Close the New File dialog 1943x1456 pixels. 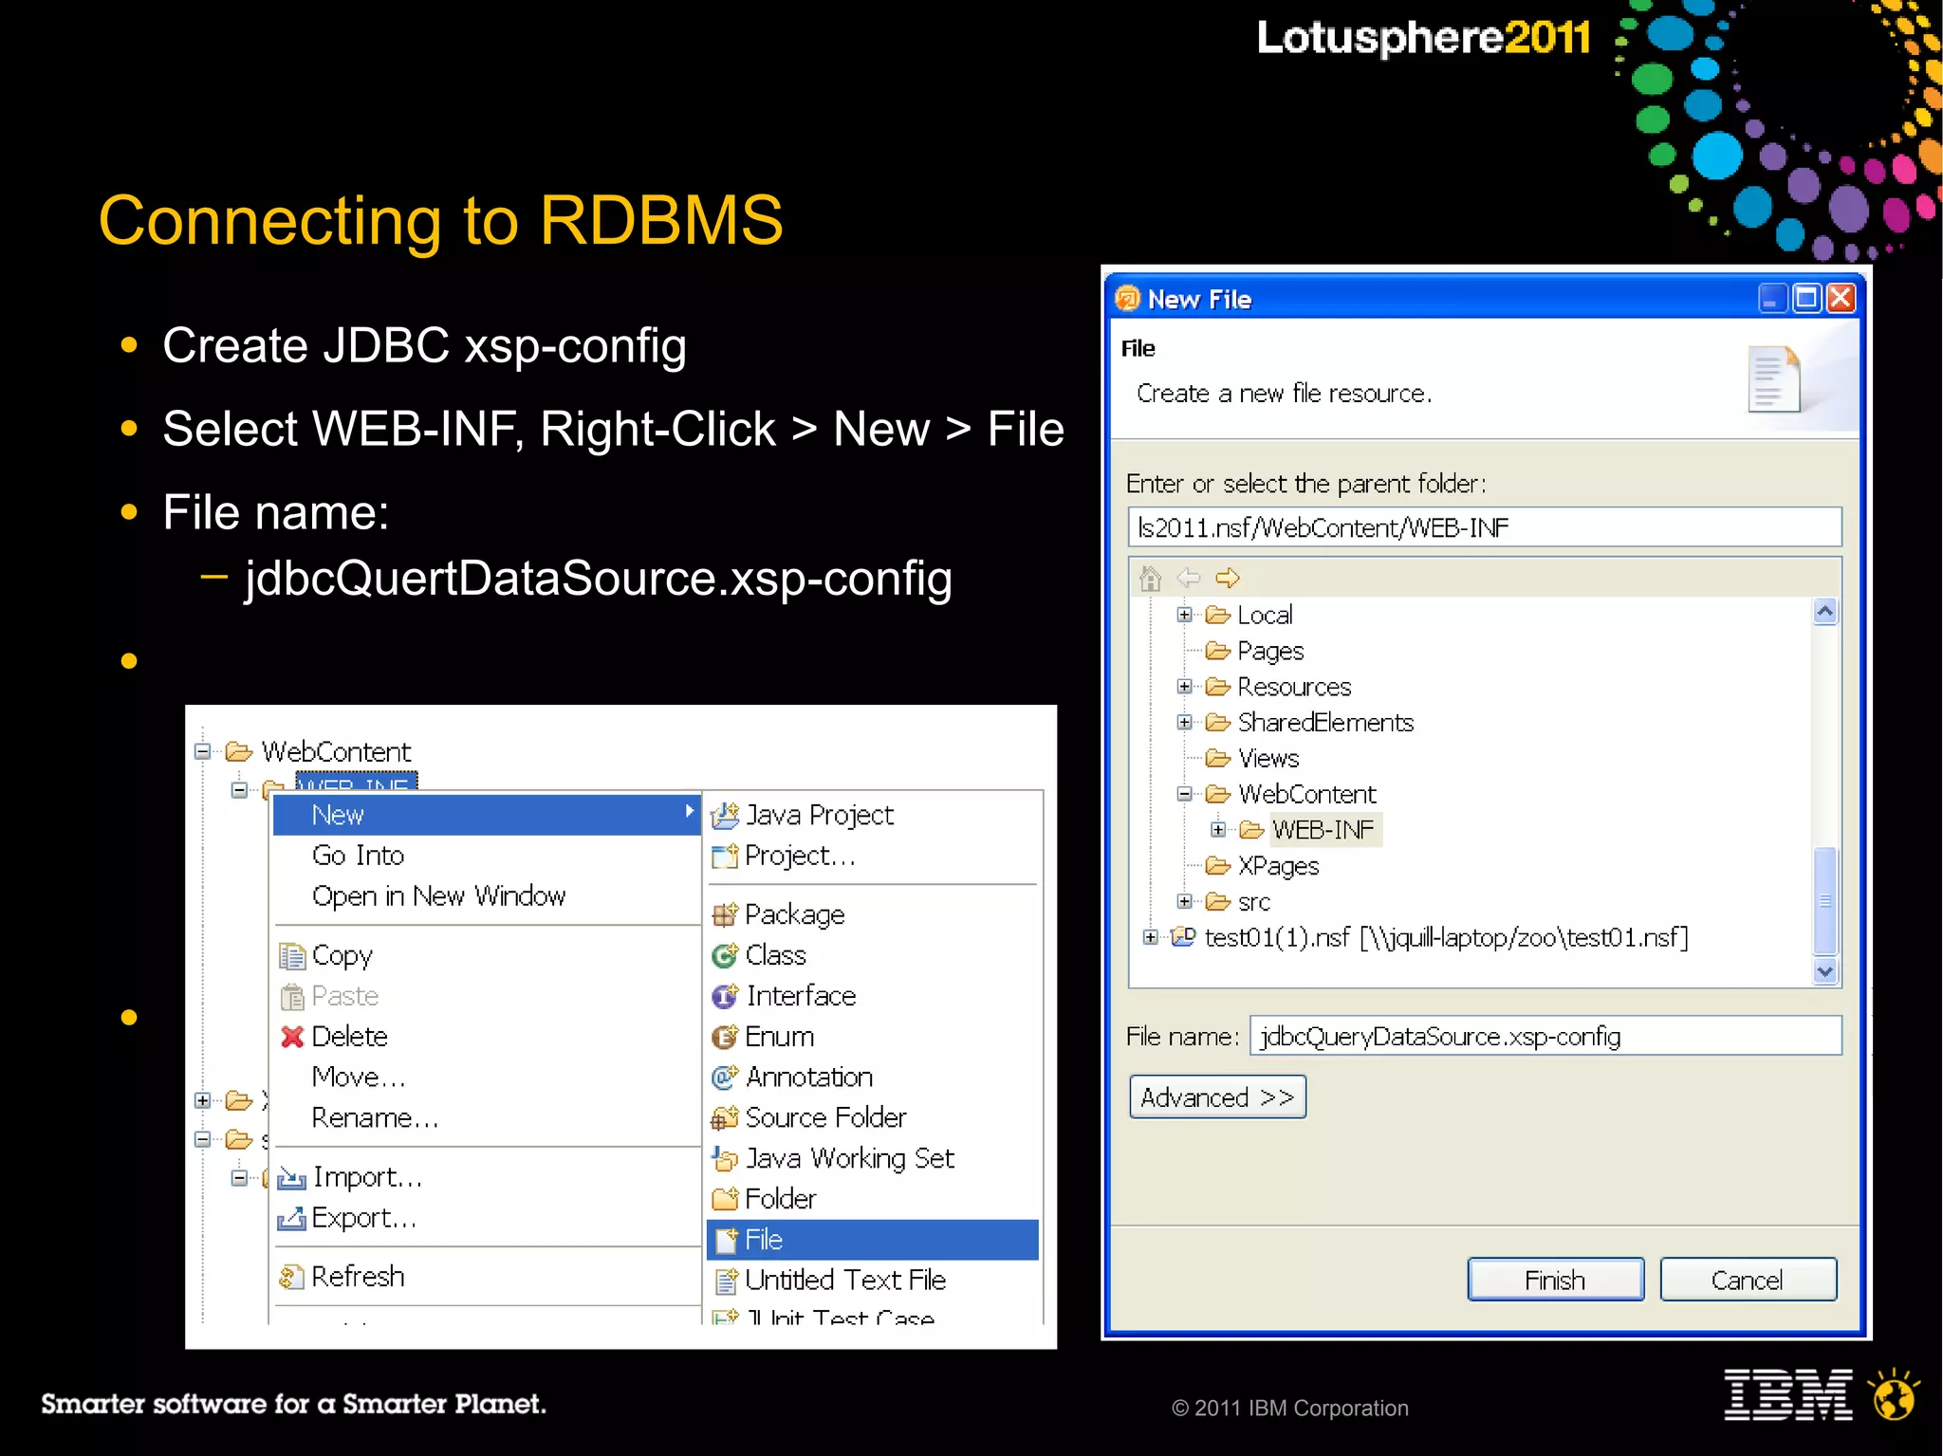coord(1840,299)
